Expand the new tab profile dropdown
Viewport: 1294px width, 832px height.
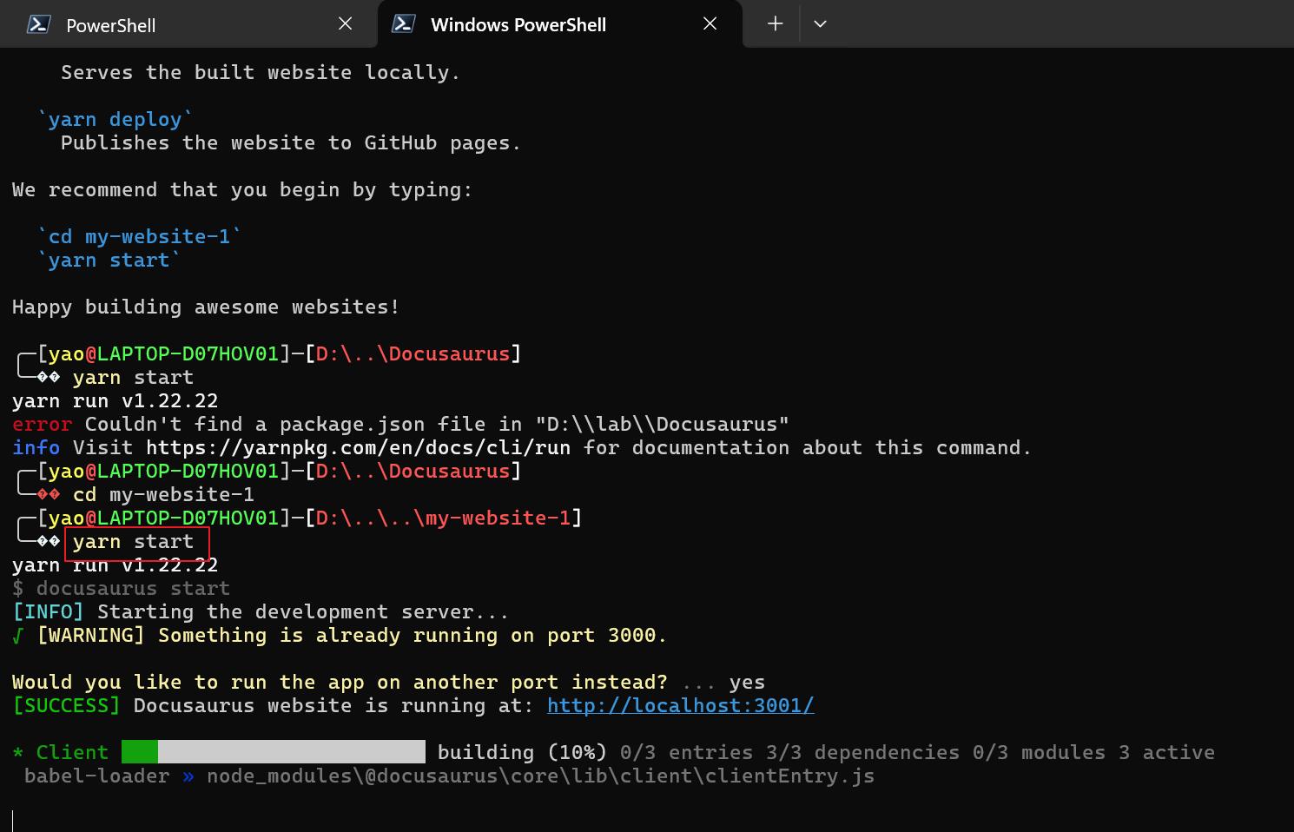click(x=820, y=24)
